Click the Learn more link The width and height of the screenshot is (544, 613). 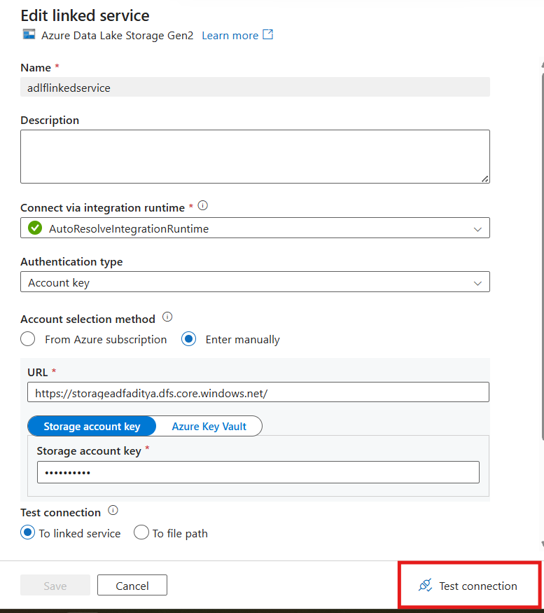(x=230, y=36)
